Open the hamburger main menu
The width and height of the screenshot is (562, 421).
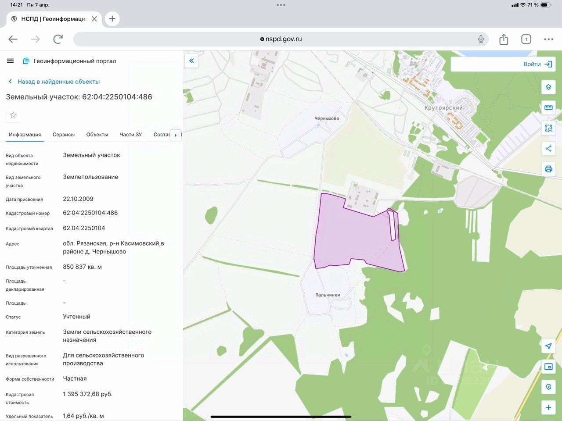pos(11,61)
